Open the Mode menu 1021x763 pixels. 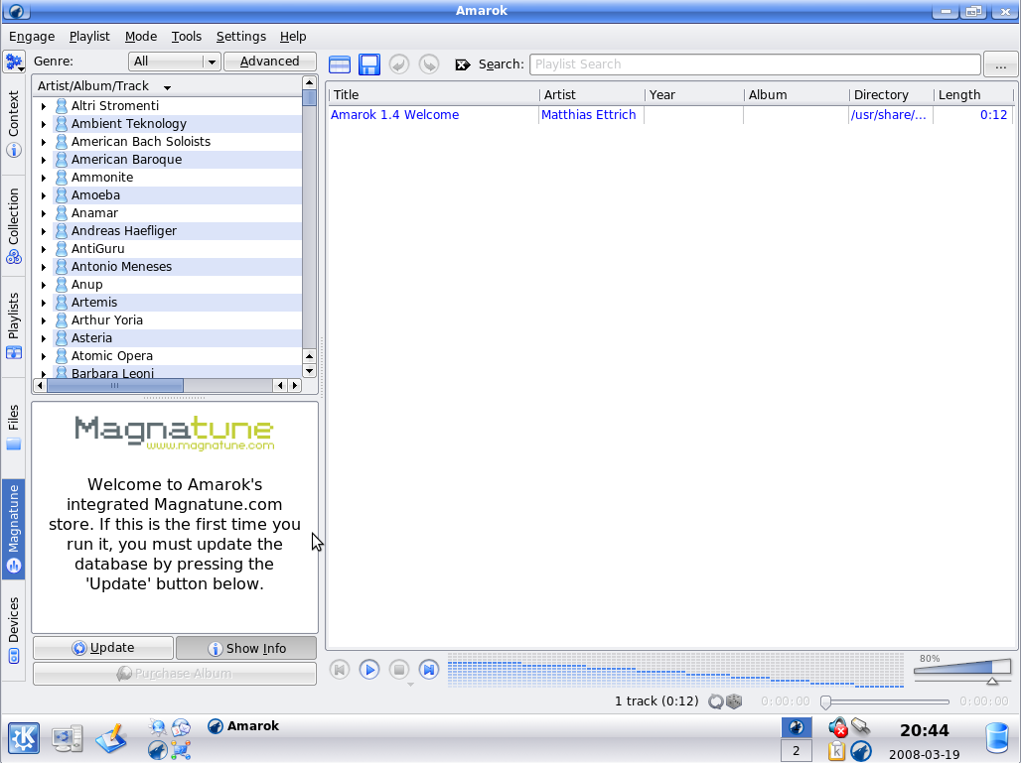(x=141, y=37)
